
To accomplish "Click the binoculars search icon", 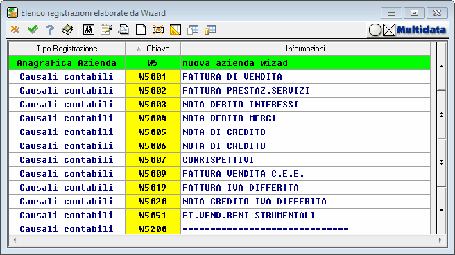I will 89,30.
